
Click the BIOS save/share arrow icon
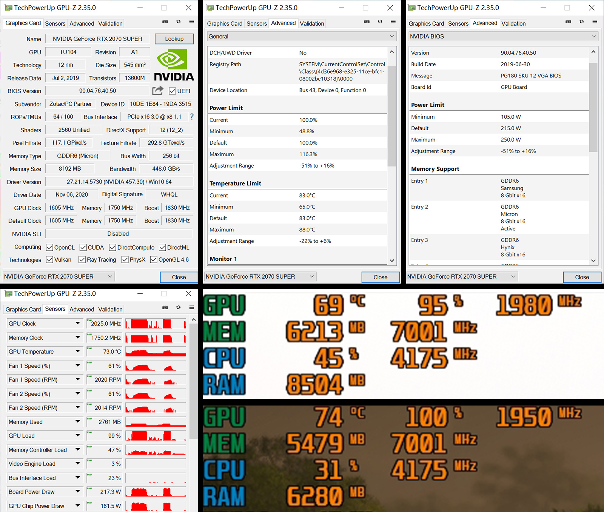[x=158, y=91]
